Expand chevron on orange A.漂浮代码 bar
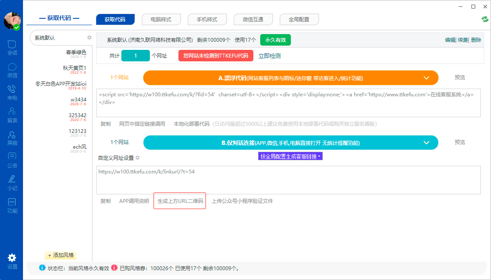 coord(426,78)
